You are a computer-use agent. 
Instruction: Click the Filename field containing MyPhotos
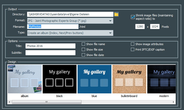(x=52, y=26)
